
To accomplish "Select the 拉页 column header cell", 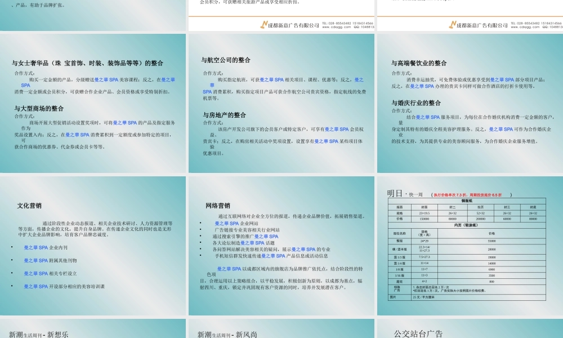I will (x=480, y=207).
